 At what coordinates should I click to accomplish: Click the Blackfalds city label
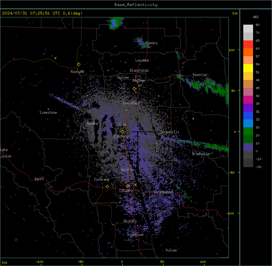(139, 70)
